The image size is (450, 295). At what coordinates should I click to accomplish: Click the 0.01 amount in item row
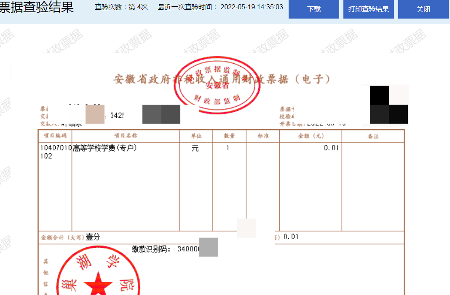tap(331, 148)
